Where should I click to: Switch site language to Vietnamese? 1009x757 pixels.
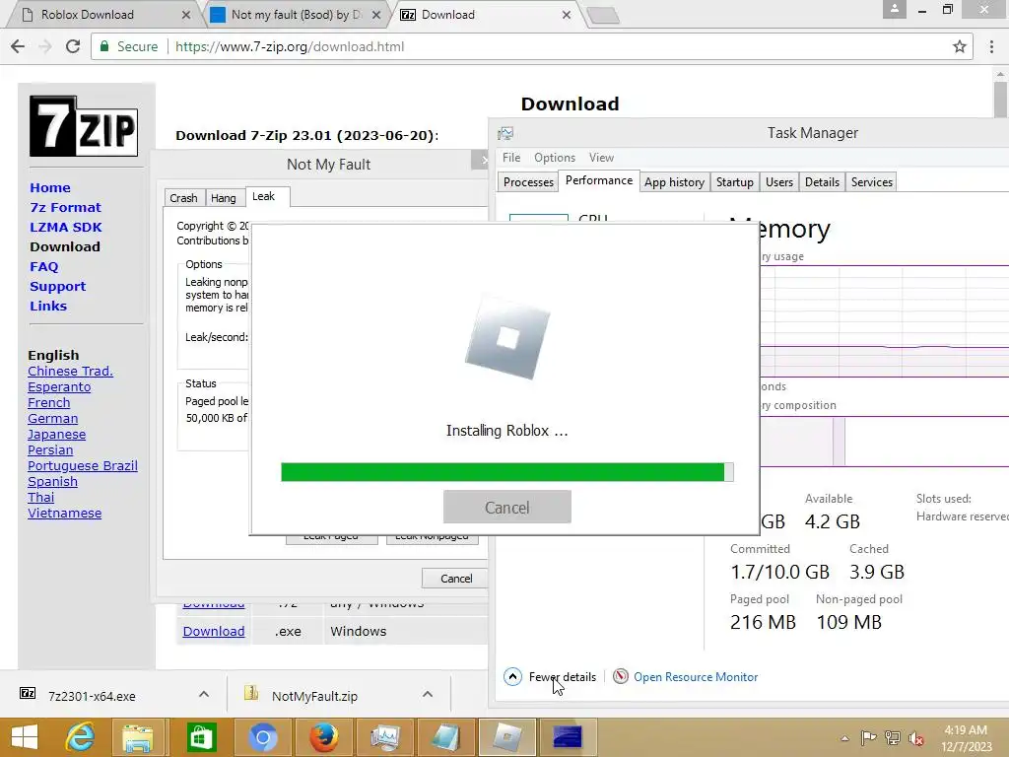point(64,513)
